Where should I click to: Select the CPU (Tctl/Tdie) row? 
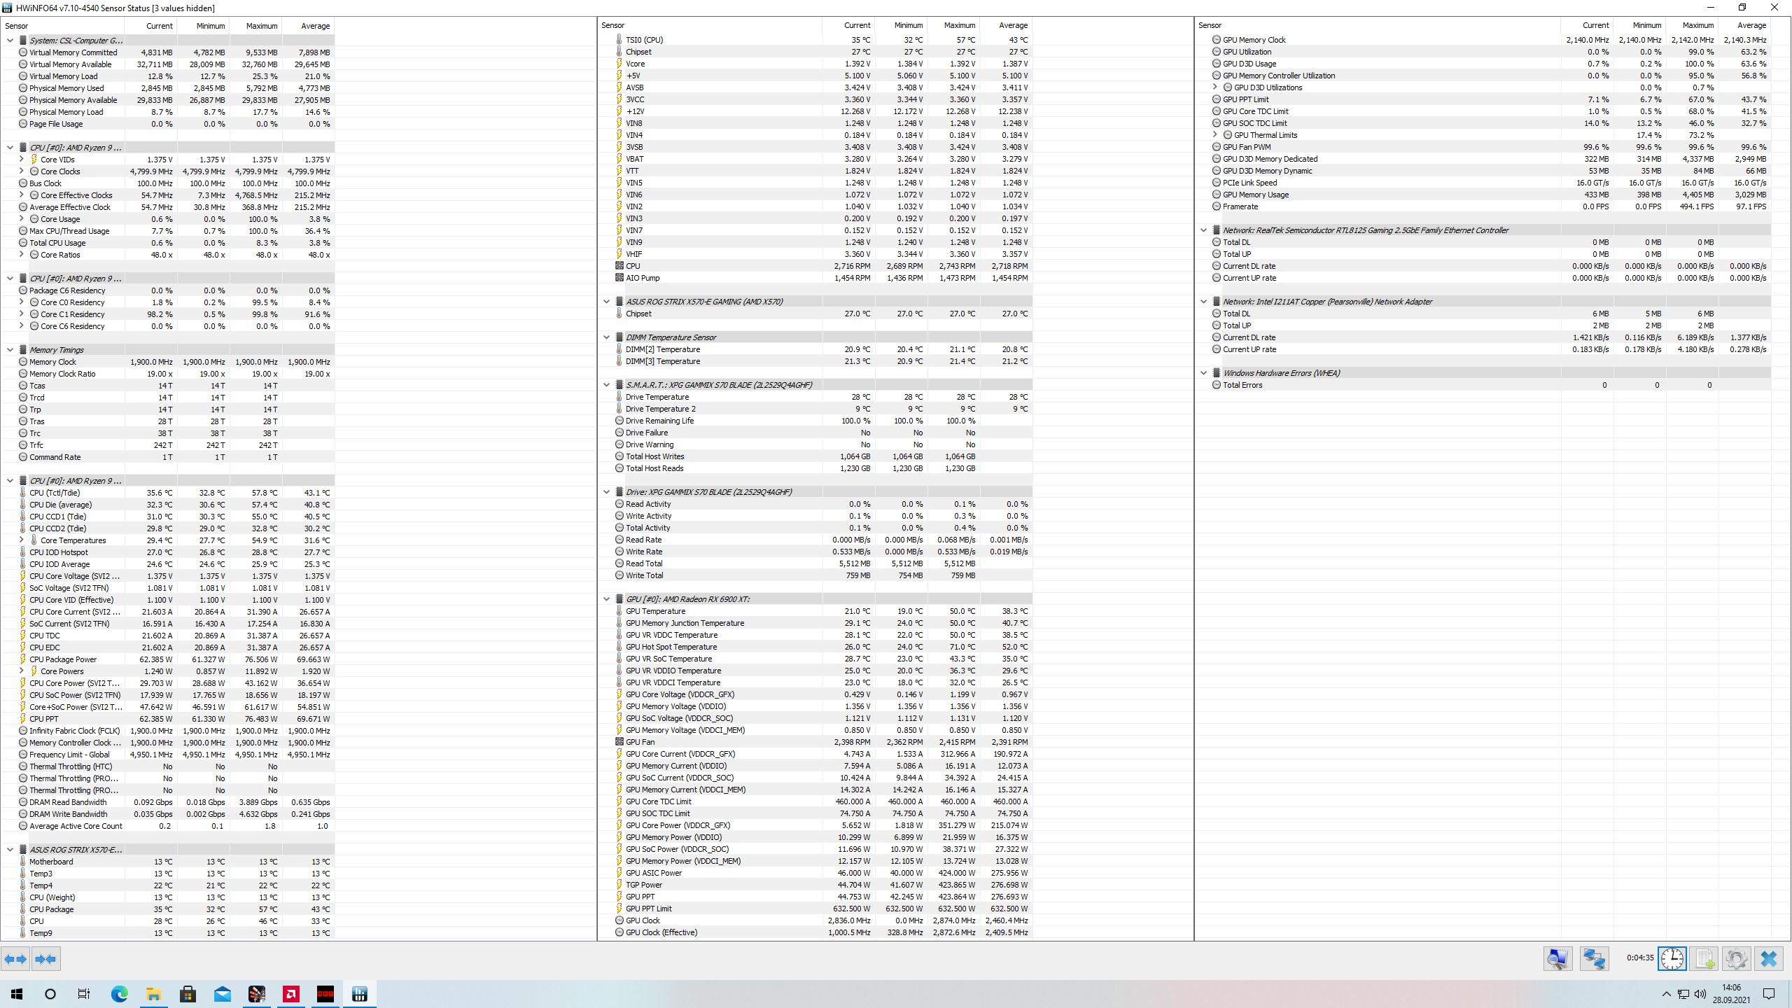(168, 493)
